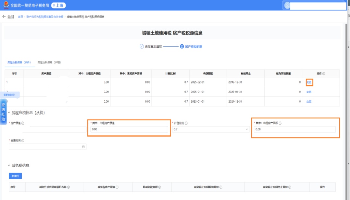350x200 pixels.
Task: Click the info icon beside 月减免税金额 header
Action: click(159, 187)
